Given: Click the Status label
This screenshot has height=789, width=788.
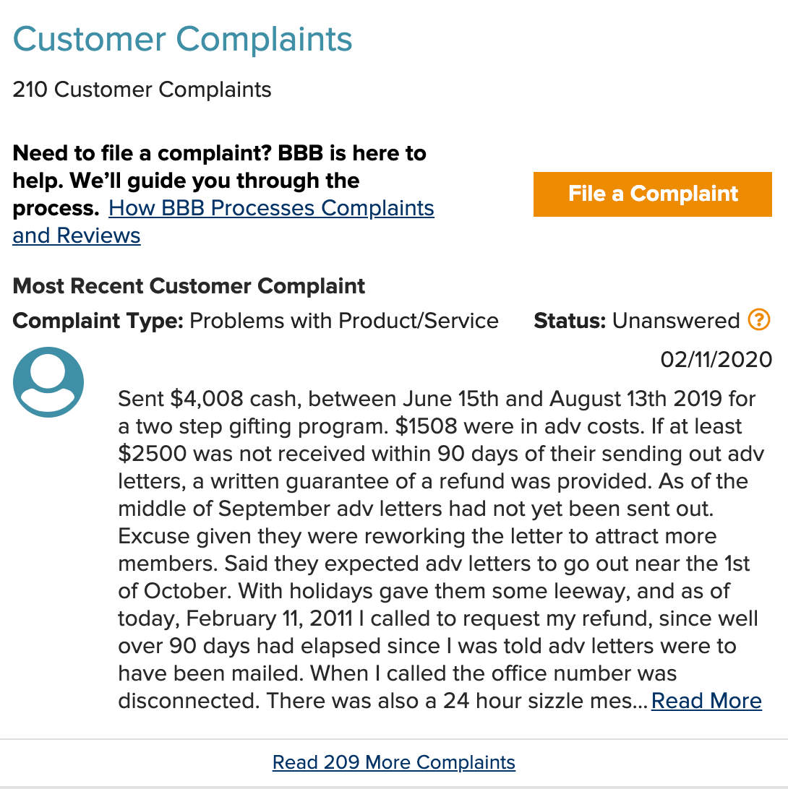Looking at the screenshot, I should pos(570,321).
